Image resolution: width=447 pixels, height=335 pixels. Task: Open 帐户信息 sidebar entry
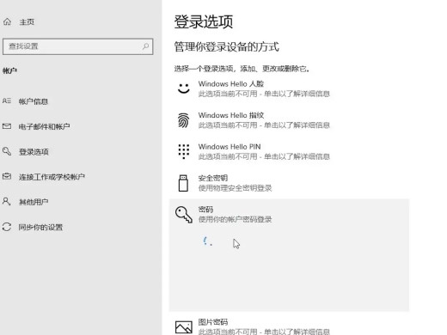coord(34,101)
